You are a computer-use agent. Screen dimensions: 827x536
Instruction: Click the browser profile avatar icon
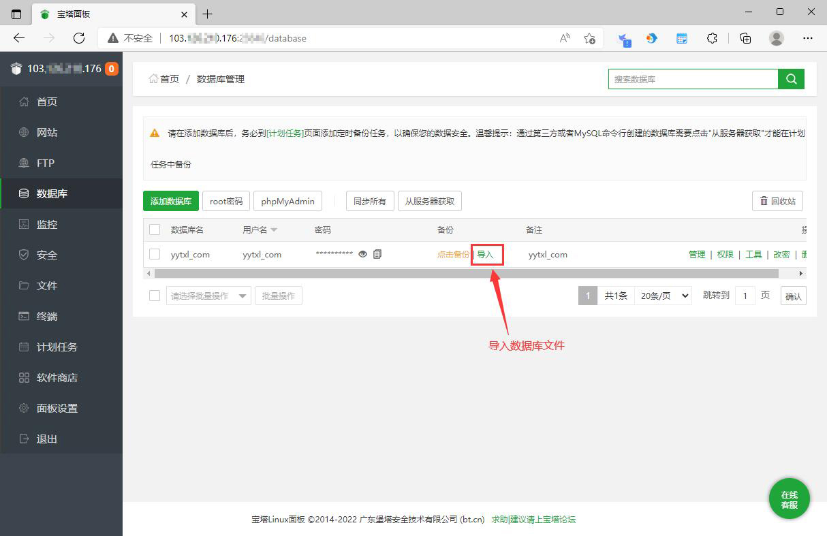pos(777,38)
